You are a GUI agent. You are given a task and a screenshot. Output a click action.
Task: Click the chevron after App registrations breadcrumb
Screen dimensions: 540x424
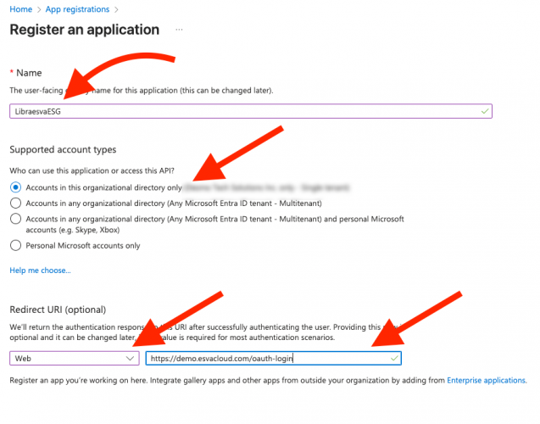tap(116, 9)
